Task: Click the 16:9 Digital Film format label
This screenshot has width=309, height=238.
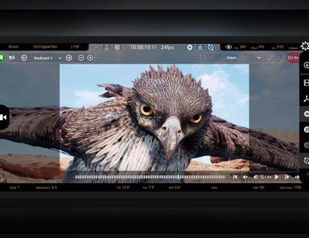Action: click(45, 47)
